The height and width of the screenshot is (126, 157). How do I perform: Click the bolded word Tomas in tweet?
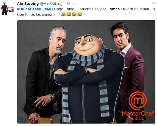click(114, 9)
